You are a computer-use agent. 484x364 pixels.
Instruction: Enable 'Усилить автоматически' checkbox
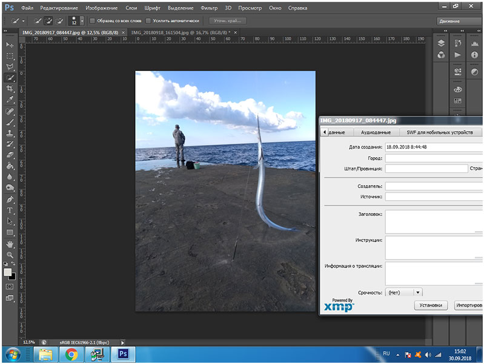pyautogui.click(x=148, y=21)
